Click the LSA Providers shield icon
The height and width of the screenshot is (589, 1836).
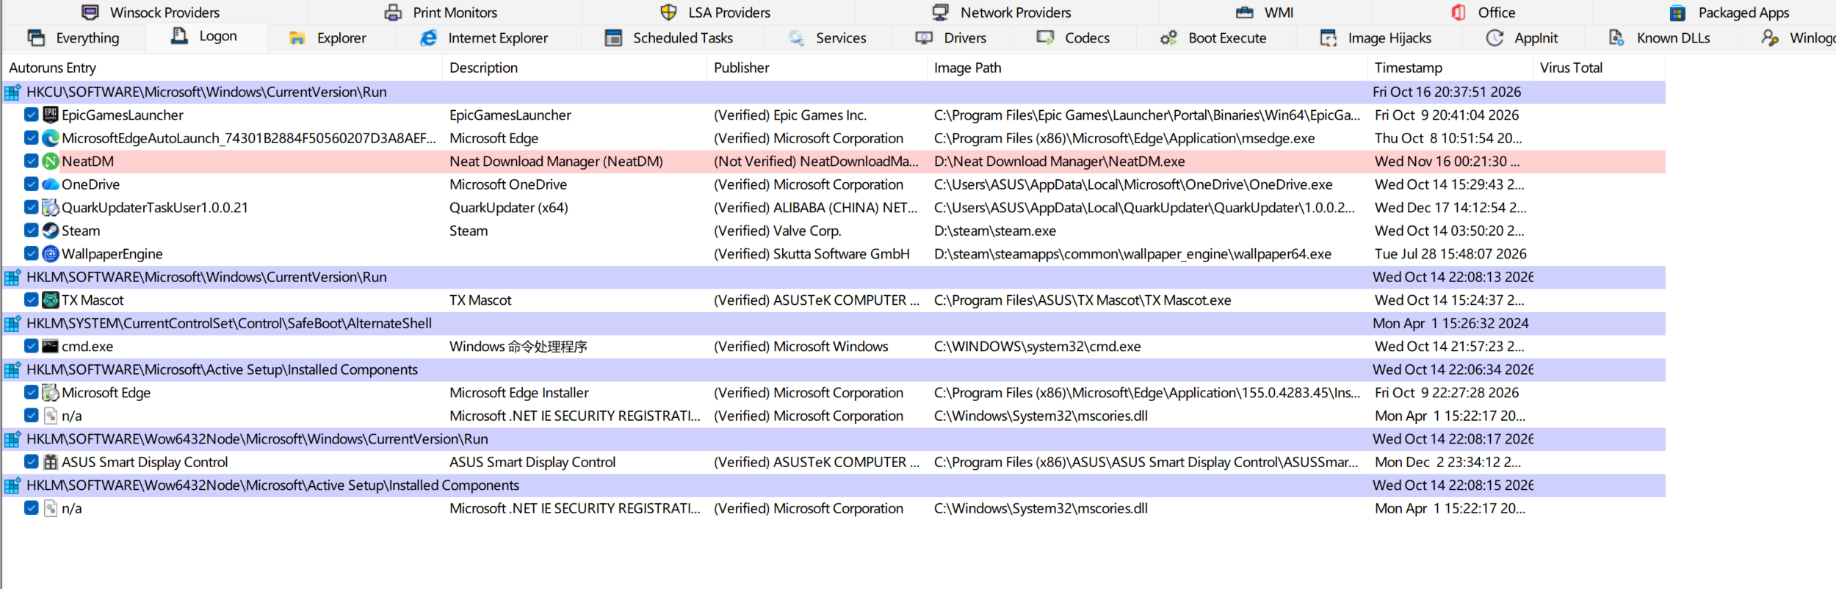(x=668, y=12)
